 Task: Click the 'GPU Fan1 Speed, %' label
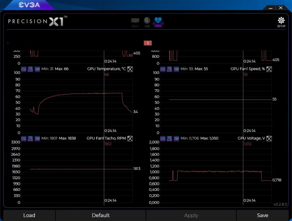click(248, 69)
